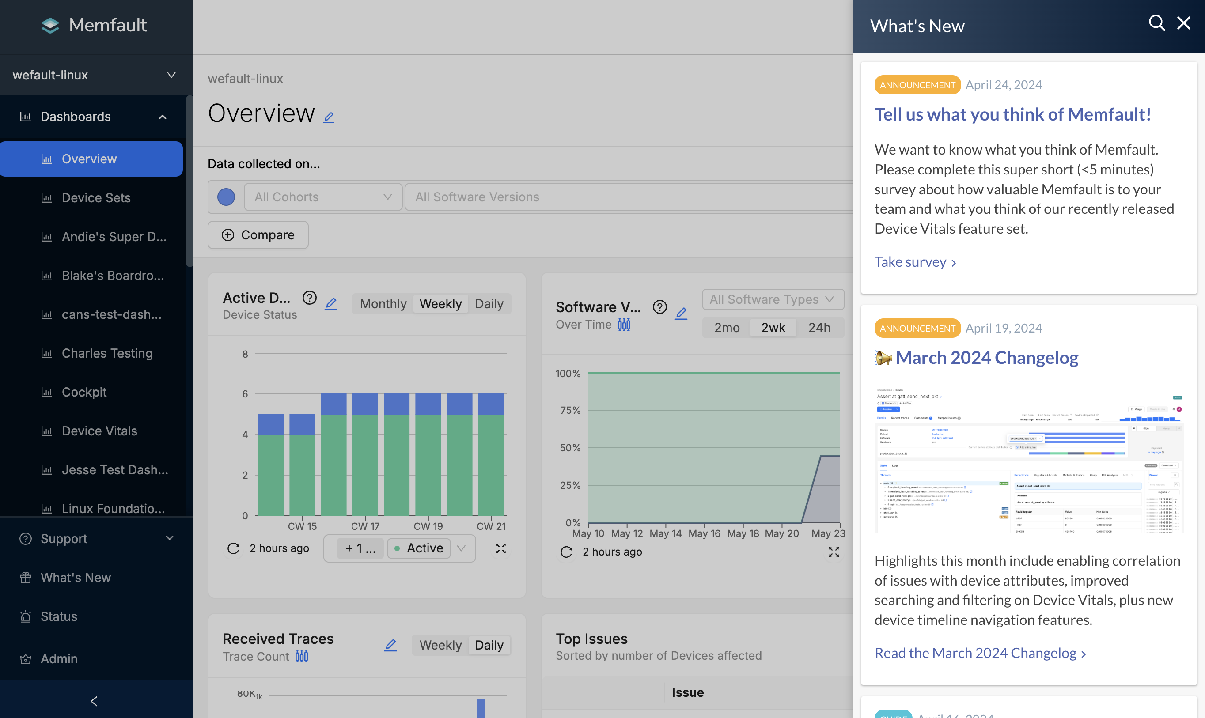Click the search icon in What's New panel
Viewport: 1205px width, 718px height.
click(1156, 23)
